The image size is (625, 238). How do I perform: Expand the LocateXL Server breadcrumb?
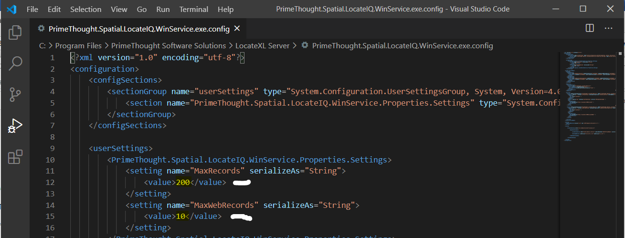click(x=262, y=46)
